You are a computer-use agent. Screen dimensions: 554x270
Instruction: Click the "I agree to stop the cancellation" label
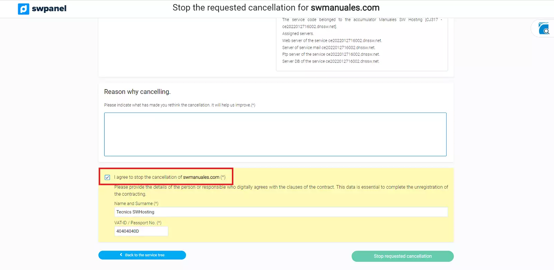[169, 177]
